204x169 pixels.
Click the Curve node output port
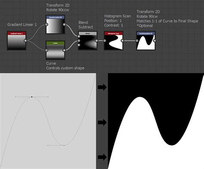click(64, 50)
